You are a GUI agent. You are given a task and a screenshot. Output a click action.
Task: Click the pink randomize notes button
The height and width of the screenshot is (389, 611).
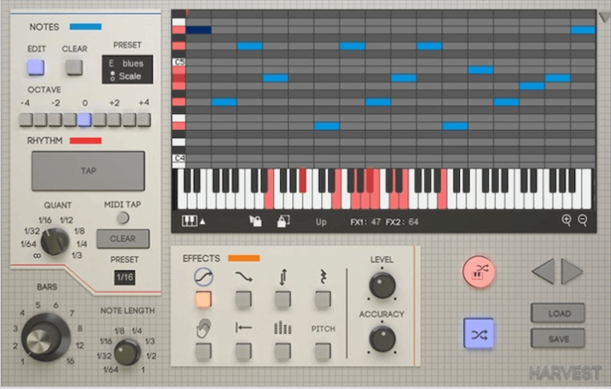tap(478, 271)
